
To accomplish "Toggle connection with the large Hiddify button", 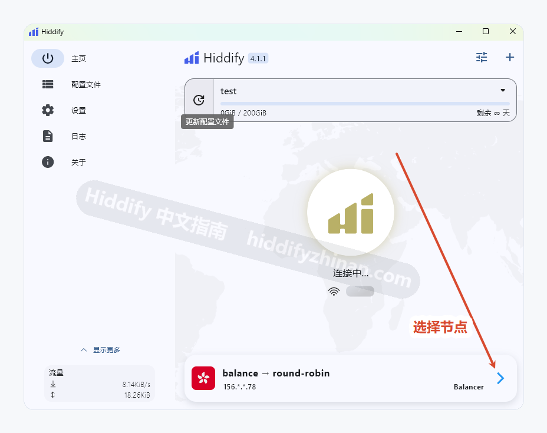I will coord(351,212).
